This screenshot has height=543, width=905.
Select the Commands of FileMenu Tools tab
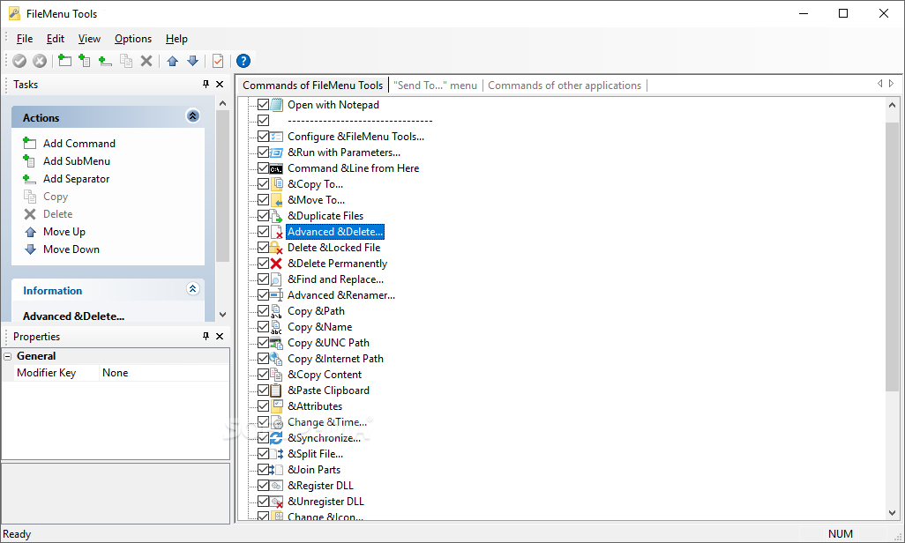(x=313, y=86)
